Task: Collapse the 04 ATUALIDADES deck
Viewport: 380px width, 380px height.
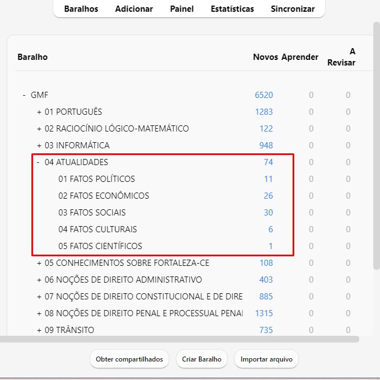Action: pyautogui.click(x=38, y=162)
